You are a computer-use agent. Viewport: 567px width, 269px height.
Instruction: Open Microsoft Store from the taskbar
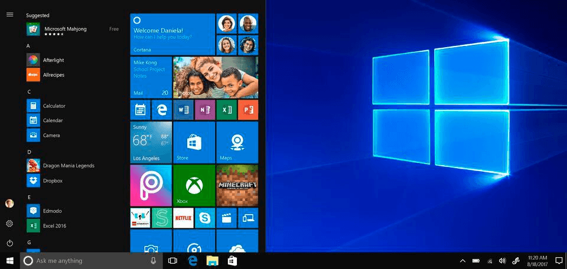[x=232, y=261]
